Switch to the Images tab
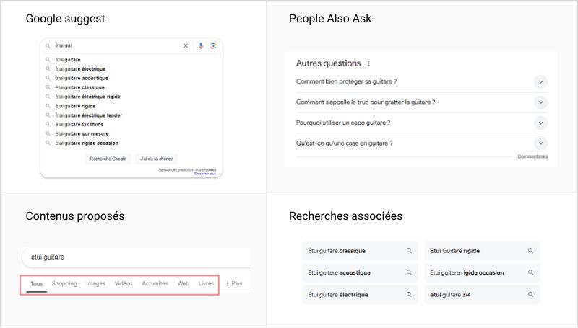Screen dimensions: 578x328 coord(96,283)
